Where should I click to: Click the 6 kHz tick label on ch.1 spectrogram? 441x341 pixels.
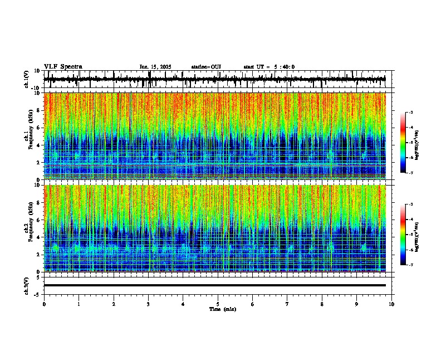coord(38,128)
